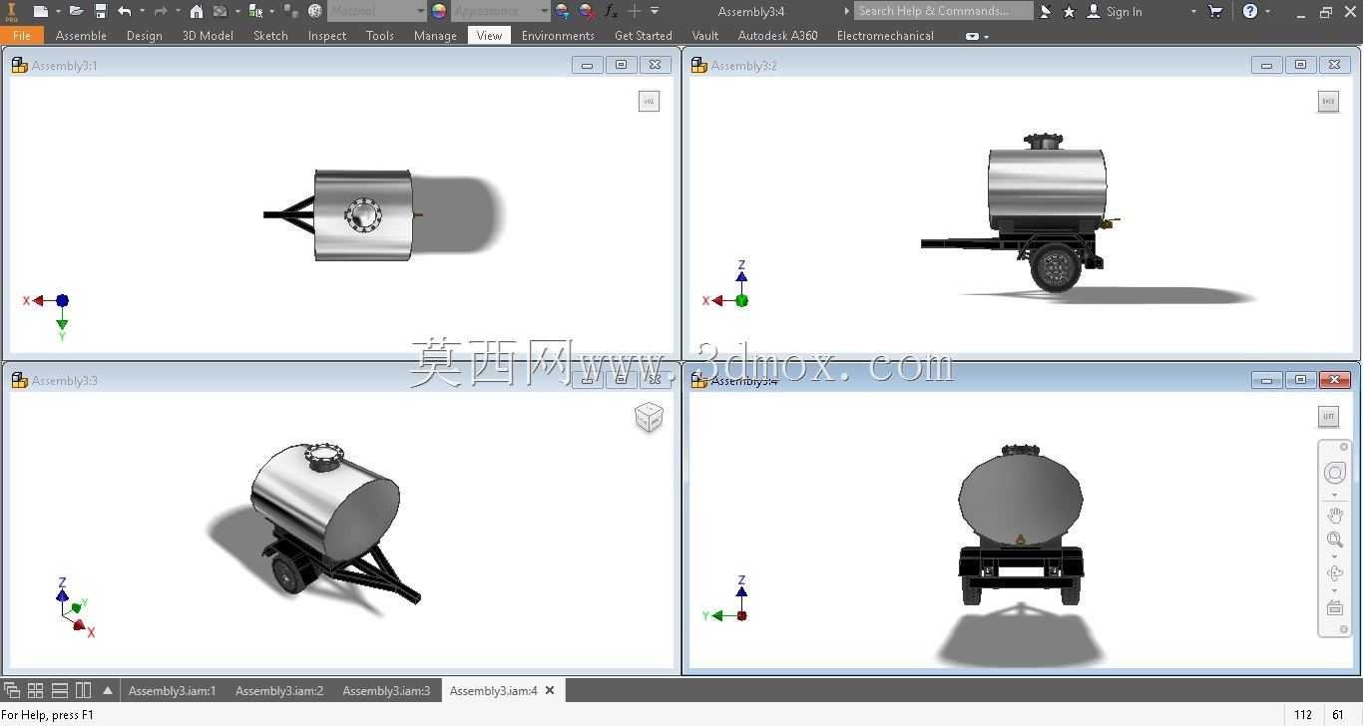
Task: Select the Orbit tool in navigation bar
Action: [x=1335, y=572]
